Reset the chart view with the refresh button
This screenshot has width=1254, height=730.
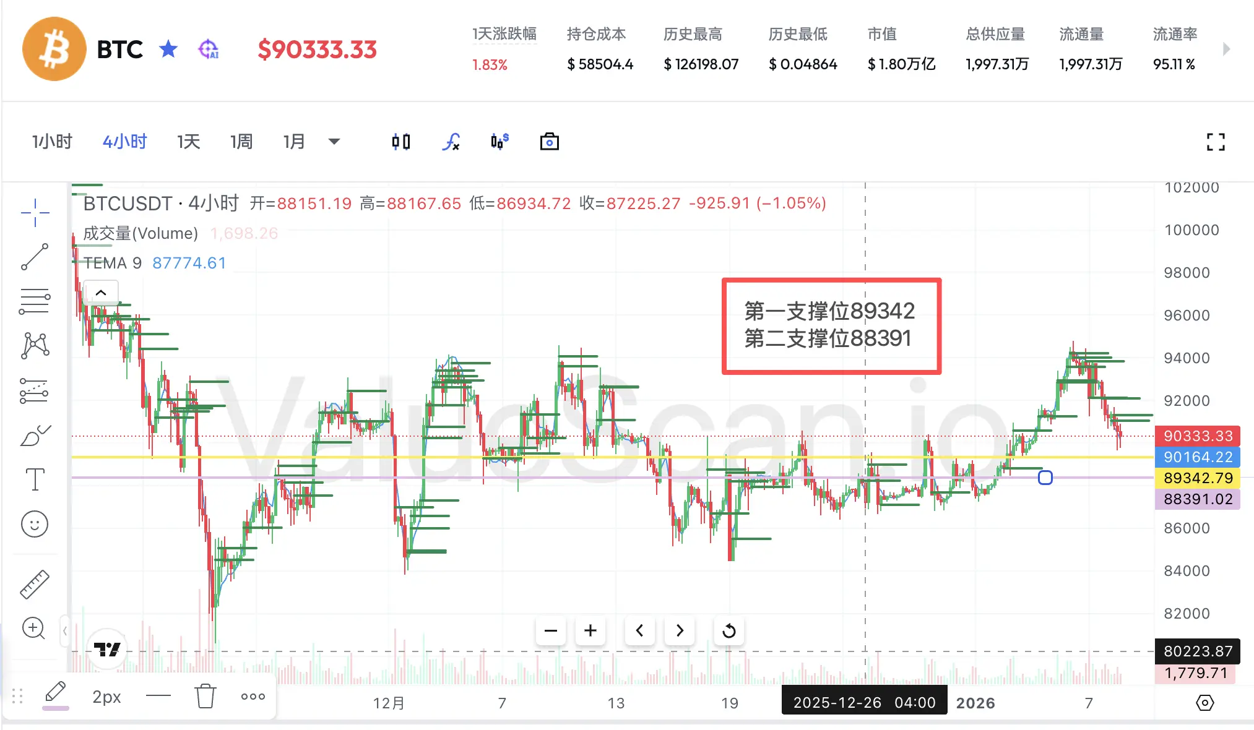(x=729, y=630)
